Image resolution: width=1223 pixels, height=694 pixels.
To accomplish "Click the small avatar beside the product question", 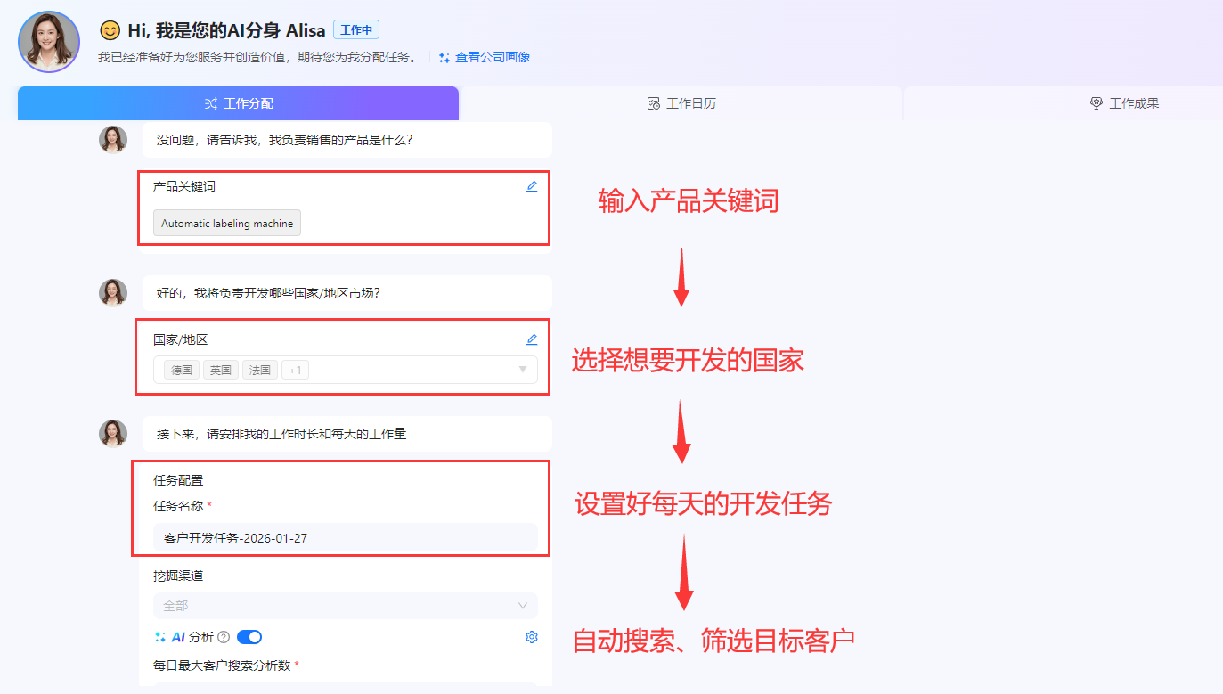I will pyautogui.click(x=113, y=140).
